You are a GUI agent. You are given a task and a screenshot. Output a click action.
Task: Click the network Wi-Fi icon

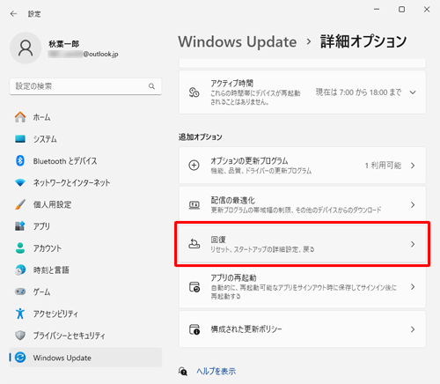(x=20, y=182)
